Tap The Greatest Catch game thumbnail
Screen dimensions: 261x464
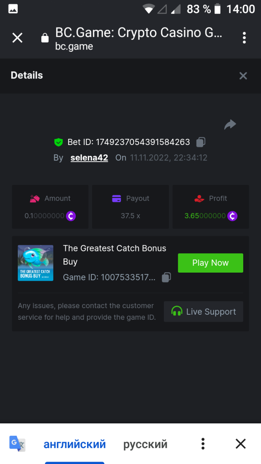click(x=36, y=263)
